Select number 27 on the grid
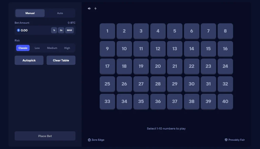260x149 pixels. tap(141, 84)
